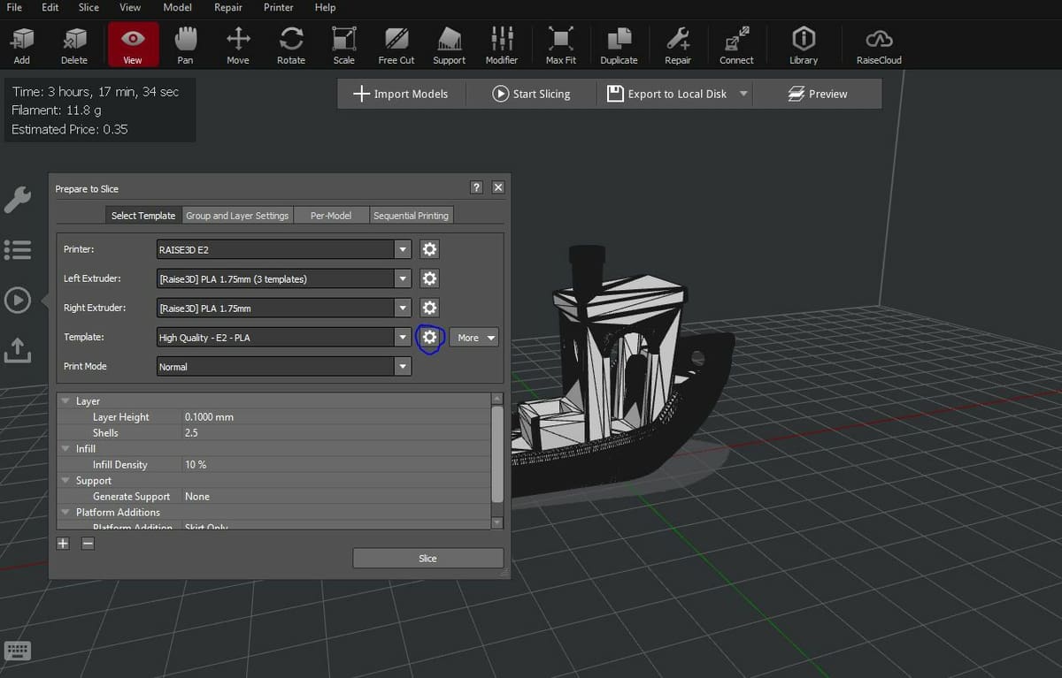Collapse the Layer settings group
The width and height of the screenshot is (1062, 678).
pos(65,400)
